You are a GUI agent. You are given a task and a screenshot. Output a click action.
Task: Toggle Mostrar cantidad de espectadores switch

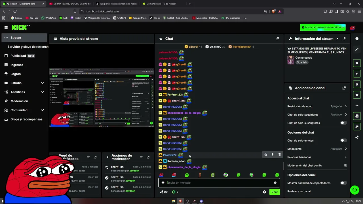pos(343,183)
